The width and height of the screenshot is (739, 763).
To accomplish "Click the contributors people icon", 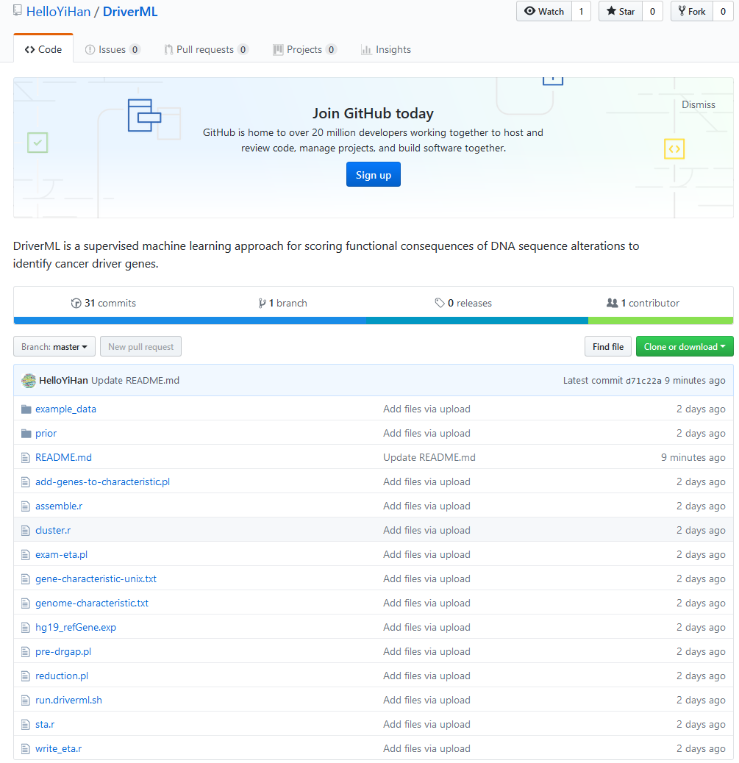I will 612,304.
